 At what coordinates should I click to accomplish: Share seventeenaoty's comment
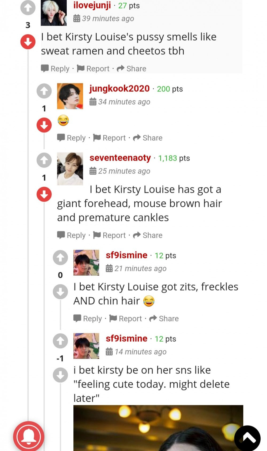click(x=148, y=235)
